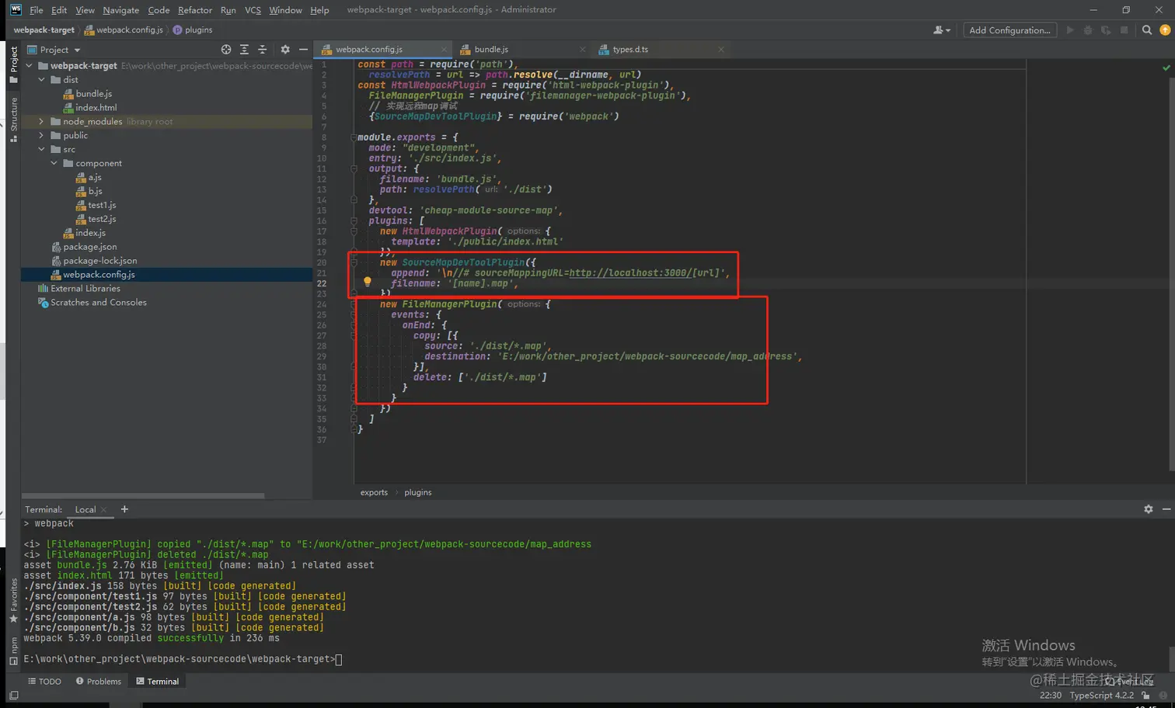The image size is (1175, 708).
Task: Click the TypeScript 4.2.2 status widget
Action: click(1101, 696)
